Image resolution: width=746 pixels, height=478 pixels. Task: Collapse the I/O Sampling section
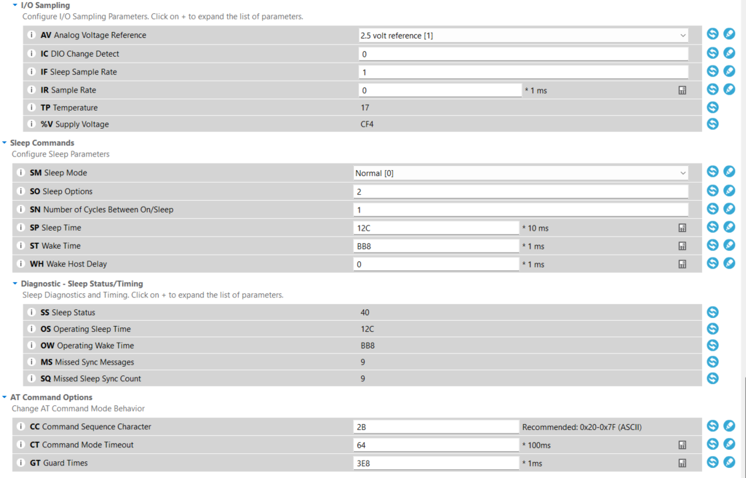pyautogui.click(x=15, y=5)
